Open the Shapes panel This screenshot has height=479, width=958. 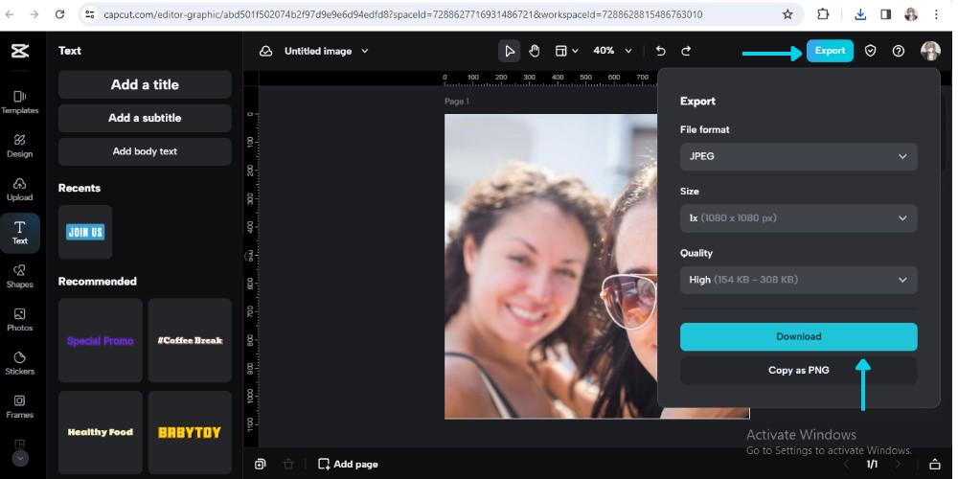click(19, 276)
